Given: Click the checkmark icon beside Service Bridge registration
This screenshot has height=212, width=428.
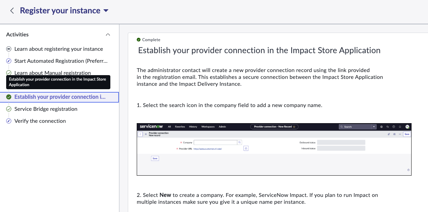Looking at the screenshot, I should point(9,109).
